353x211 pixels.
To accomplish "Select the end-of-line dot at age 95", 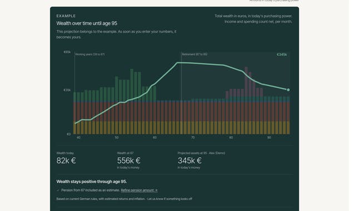I will [288, 90].
